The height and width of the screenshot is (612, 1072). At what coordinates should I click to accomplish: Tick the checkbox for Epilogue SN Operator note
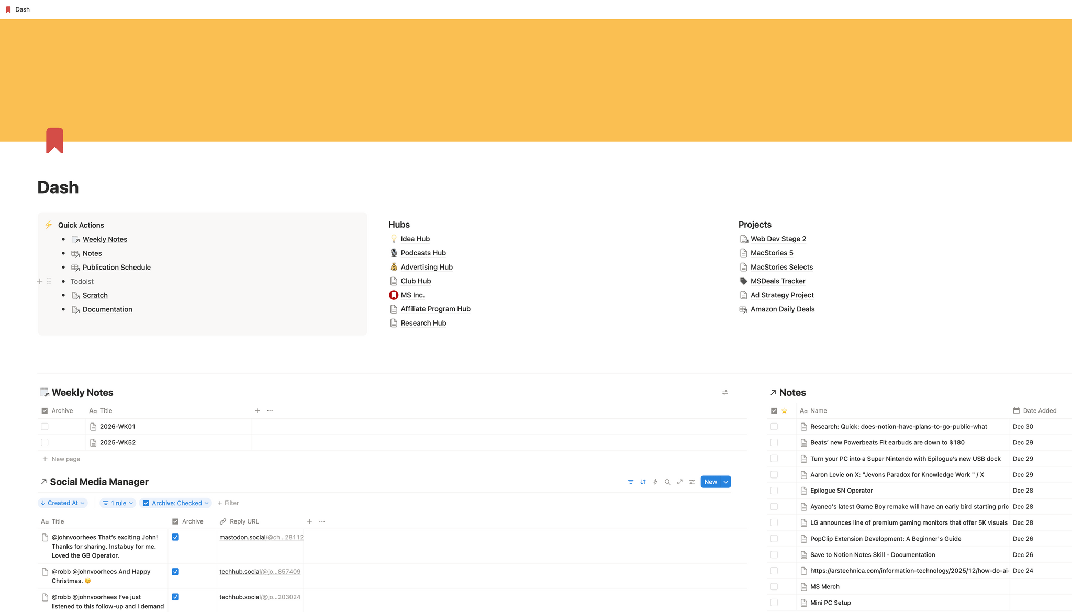coord(774,491)
